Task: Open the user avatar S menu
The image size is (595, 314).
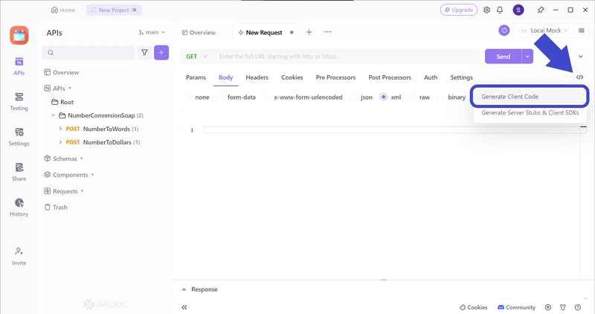Action: (518, 10)
